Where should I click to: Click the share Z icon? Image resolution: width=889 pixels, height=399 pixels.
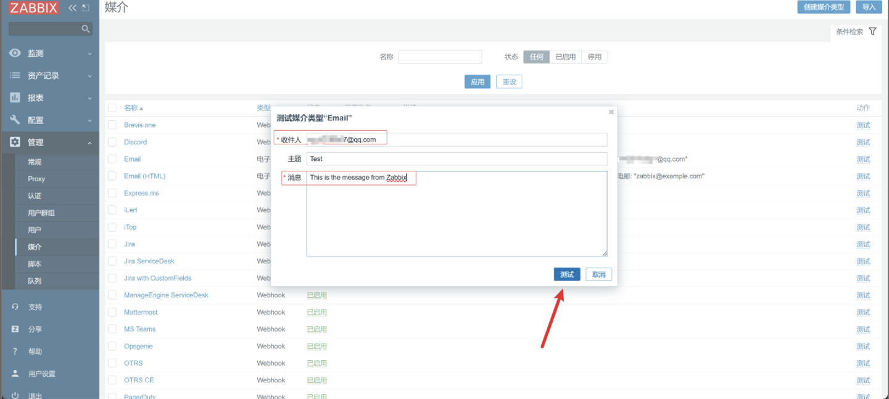pos(15,329)
